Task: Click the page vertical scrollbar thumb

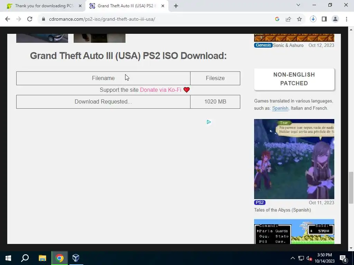Action: (x=351, y=187)
